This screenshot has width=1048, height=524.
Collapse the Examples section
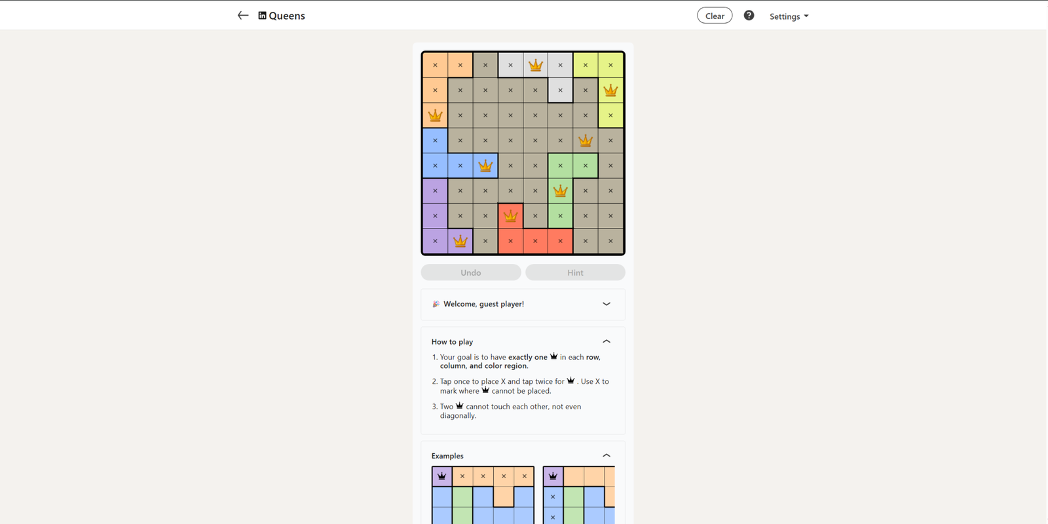[607, 455]
